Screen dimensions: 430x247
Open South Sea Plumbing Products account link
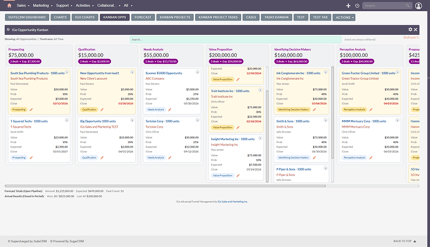(29, 78)
